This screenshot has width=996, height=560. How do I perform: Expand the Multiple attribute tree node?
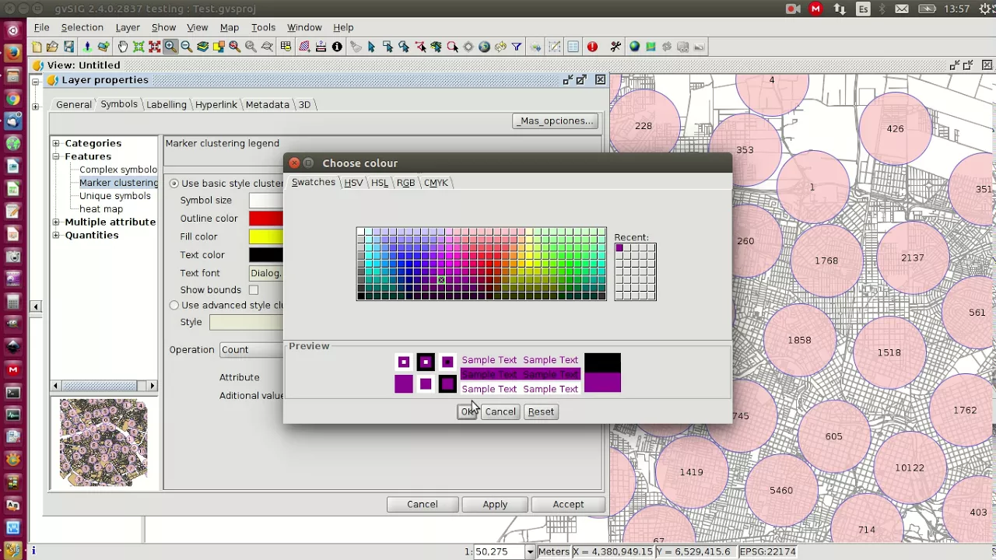pos(56,222)
